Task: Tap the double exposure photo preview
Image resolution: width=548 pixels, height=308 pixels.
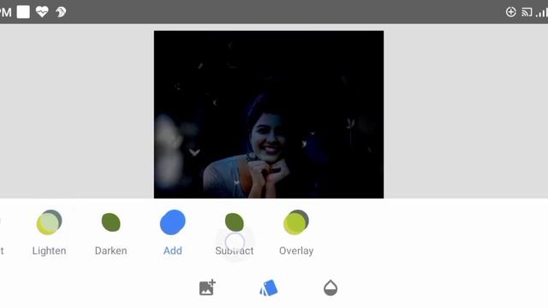Action: coord(269,115)
